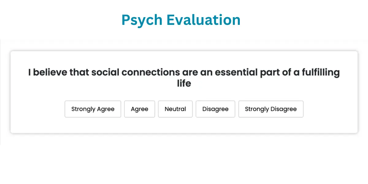Select the Strongly Agree option
The width and height of the screenshot is (368, 184).
pos(93,109)
